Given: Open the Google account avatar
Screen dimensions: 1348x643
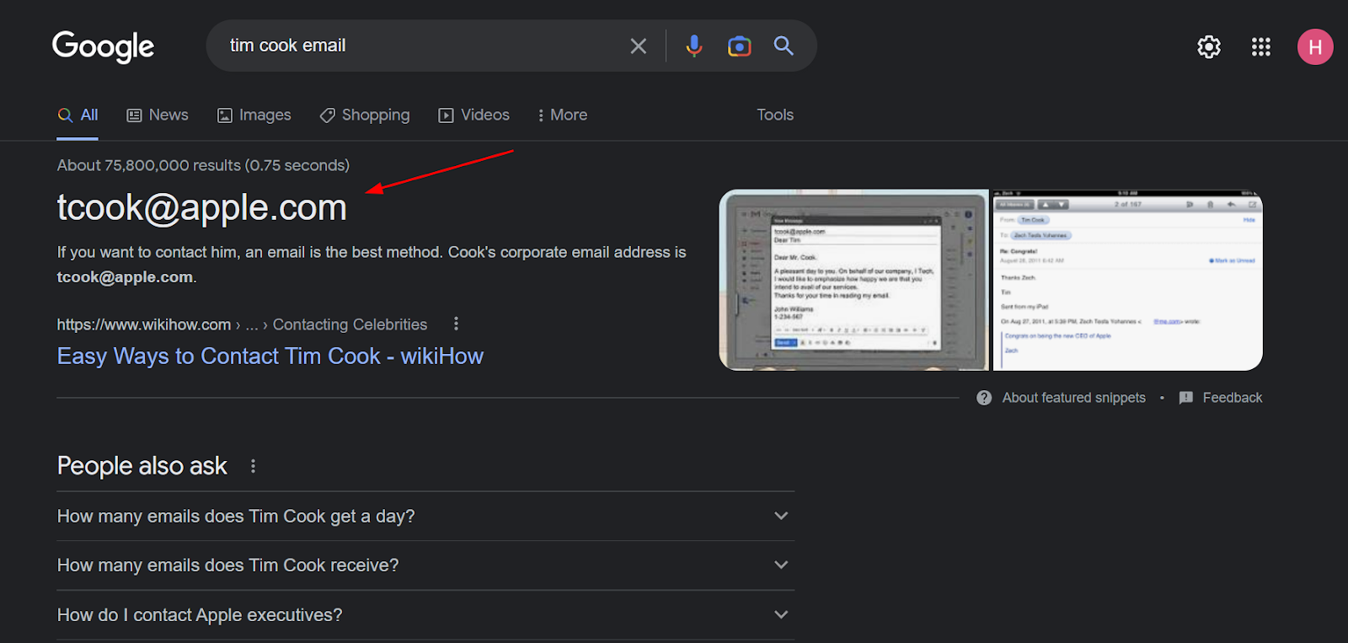Looking at the screenshot, I should point(1315,47).
